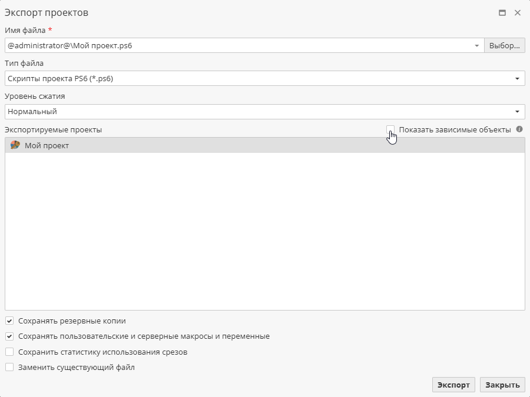Disable saving user and server macros and variables
The height and width of the screenshot is (397, 530).
[x=9, y=336]
